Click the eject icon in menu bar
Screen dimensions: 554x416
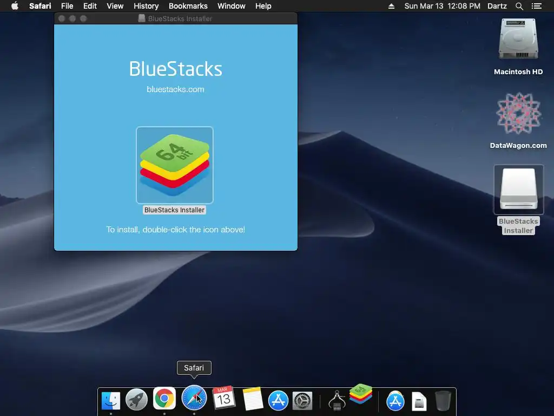click(391, 6)
